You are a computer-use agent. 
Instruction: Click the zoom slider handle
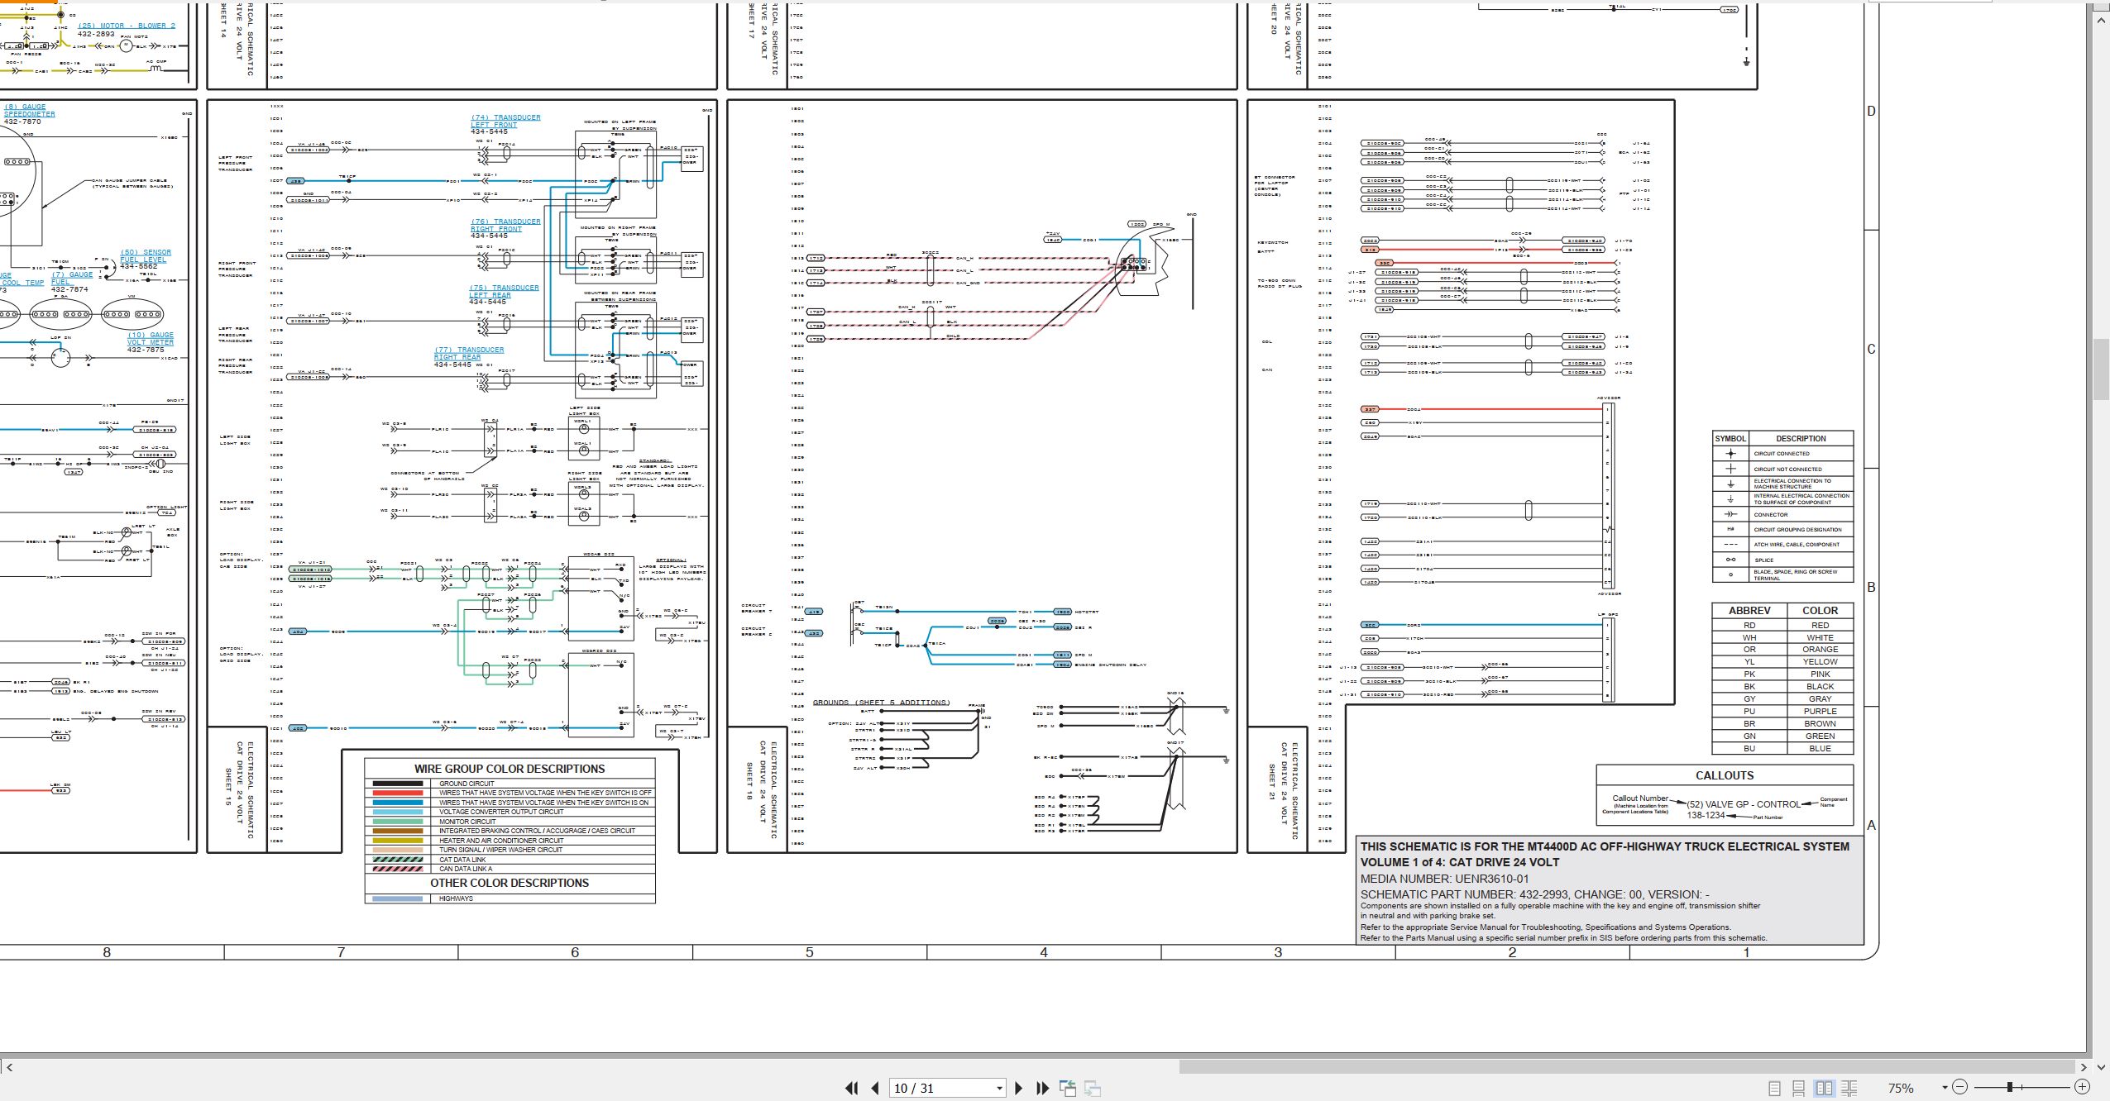[x=2009, y=1087]
